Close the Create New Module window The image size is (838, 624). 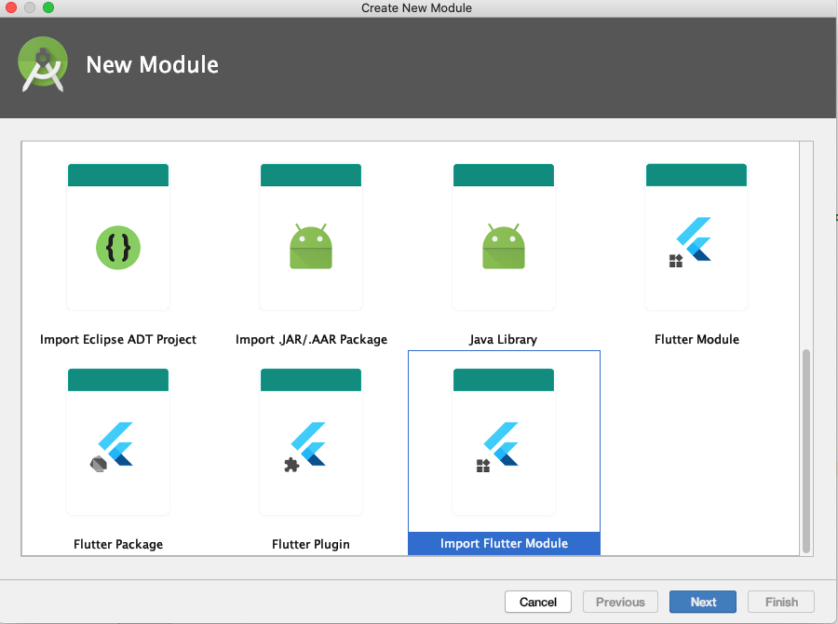11,7
